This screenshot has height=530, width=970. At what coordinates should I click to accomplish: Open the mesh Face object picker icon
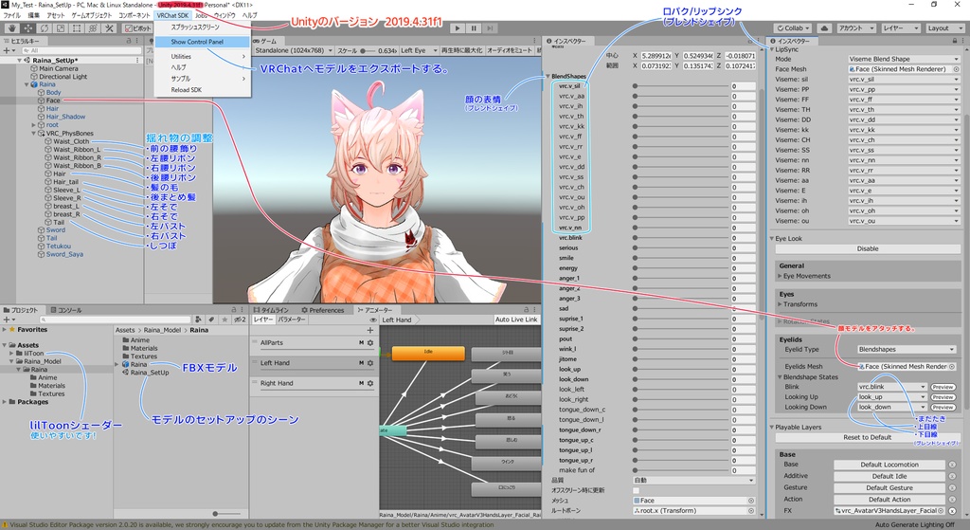(x=751, y=501)
